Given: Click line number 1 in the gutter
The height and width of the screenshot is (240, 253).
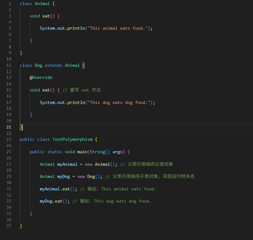Looking at the screenshot, I should click(x=10, y=3).
